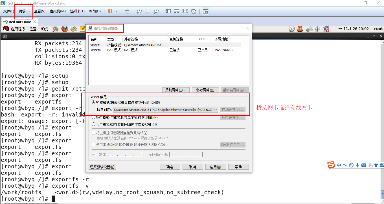Image resolution: width=384 pixels, height=204 pixels.
Task: Toggle Chinese input mode 中 on Sogou bar
Action: 339,165
